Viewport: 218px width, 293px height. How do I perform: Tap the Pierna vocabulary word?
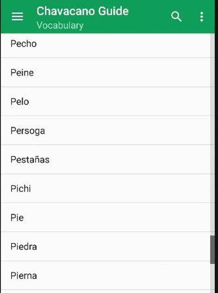24,275
